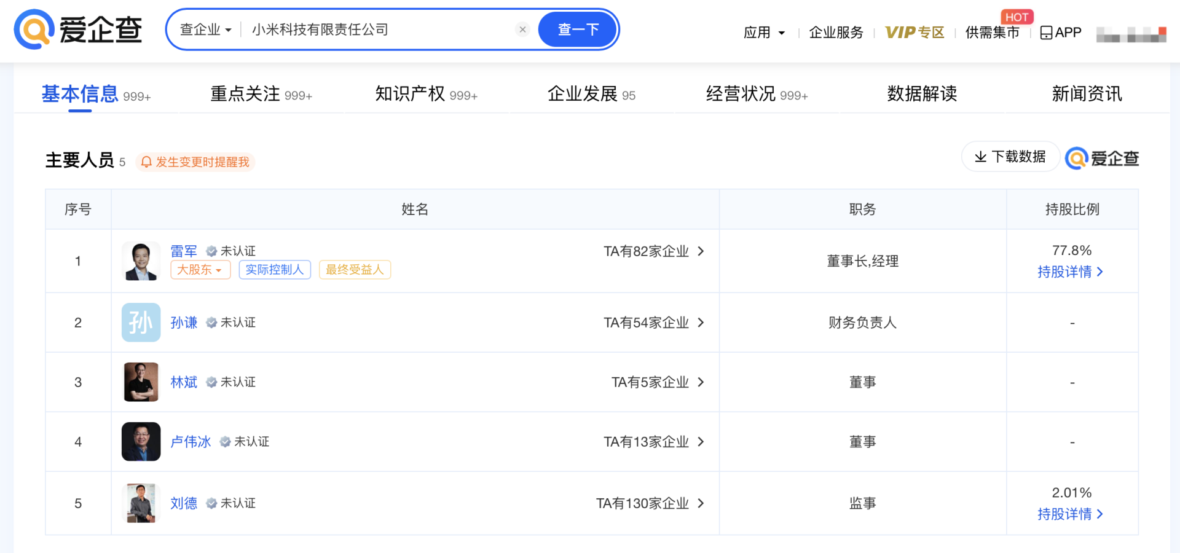The height and width of the screenshot is (553, 1180).
Task: Click the 查一下 search button
Action: coord(578,29)
